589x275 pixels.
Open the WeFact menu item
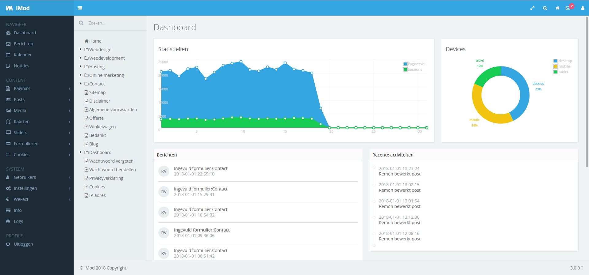(x=37, y=199)
